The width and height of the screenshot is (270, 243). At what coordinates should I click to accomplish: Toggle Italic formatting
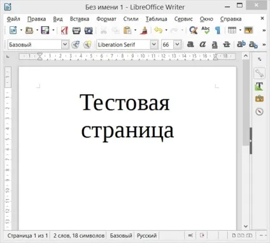pyautogui.click(x=202, y=45)
